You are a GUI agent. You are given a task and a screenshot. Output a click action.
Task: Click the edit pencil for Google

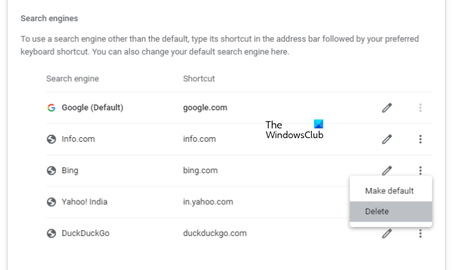(387, 108)
